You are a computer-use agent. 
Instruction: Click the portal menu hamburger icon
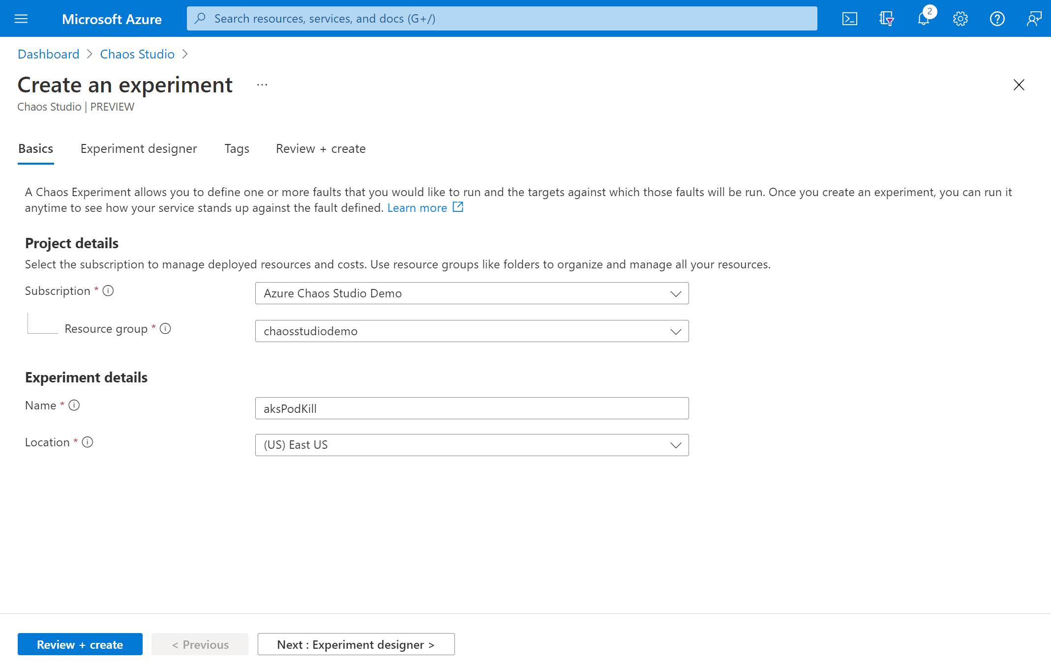point(22,18)
